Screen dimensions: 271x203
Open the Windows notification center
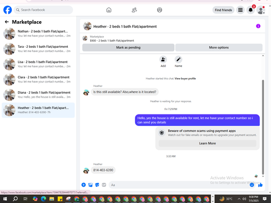point(264,199)
